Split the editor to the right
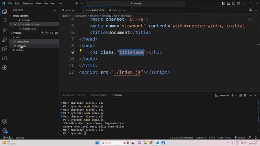 tap(250, 10)
